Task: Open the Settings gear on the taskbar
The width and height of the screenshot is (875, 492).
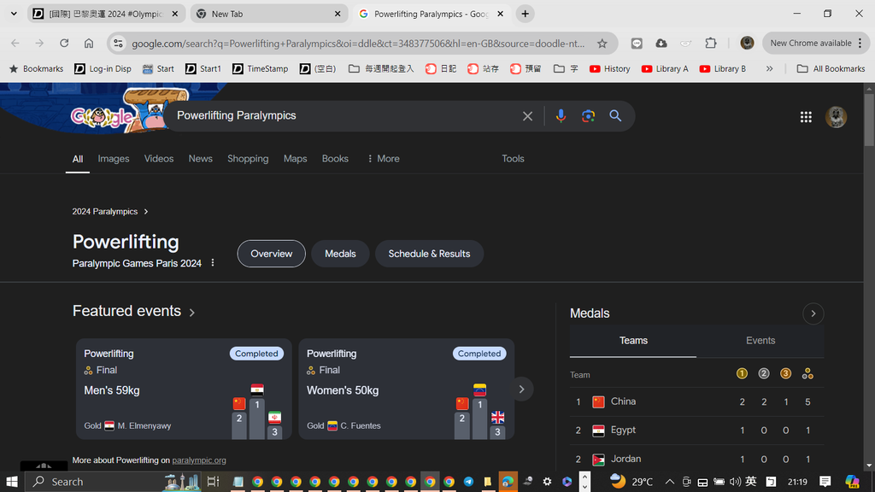Action: click(x=547, y=482)
